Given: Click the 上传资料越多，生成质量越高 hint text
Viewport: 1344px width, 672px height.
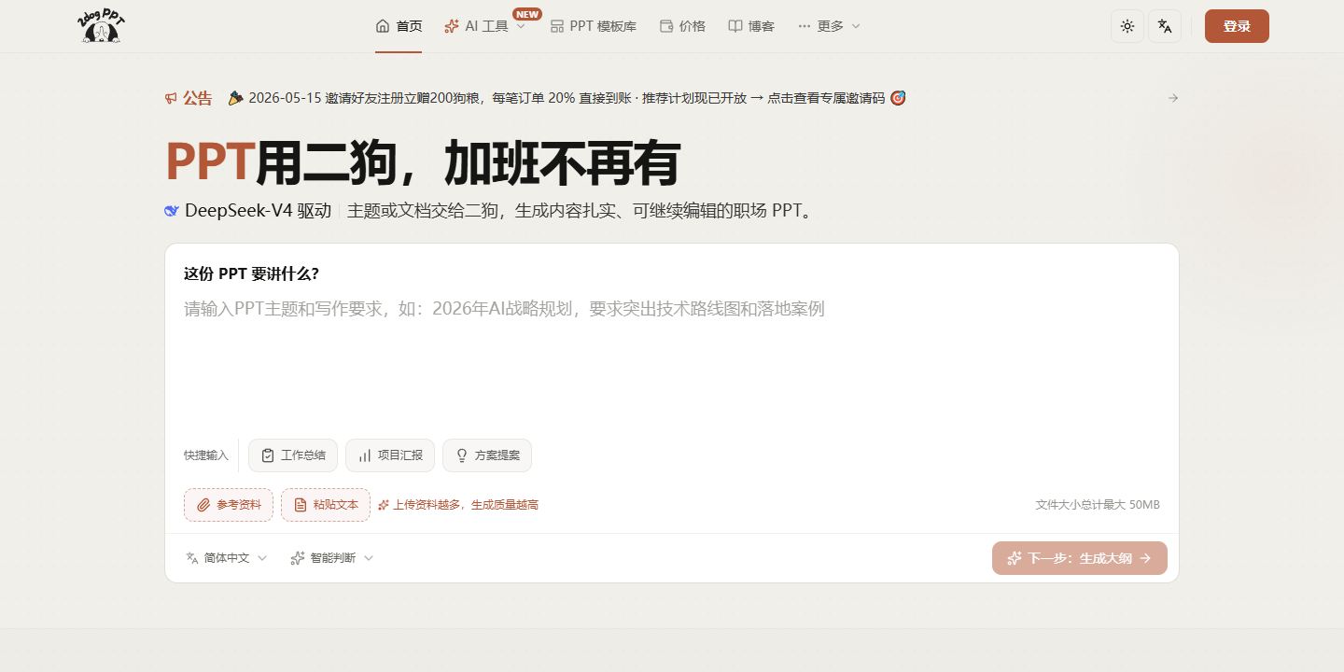Looking at the screenshot, I should click(x=458, y=505).
